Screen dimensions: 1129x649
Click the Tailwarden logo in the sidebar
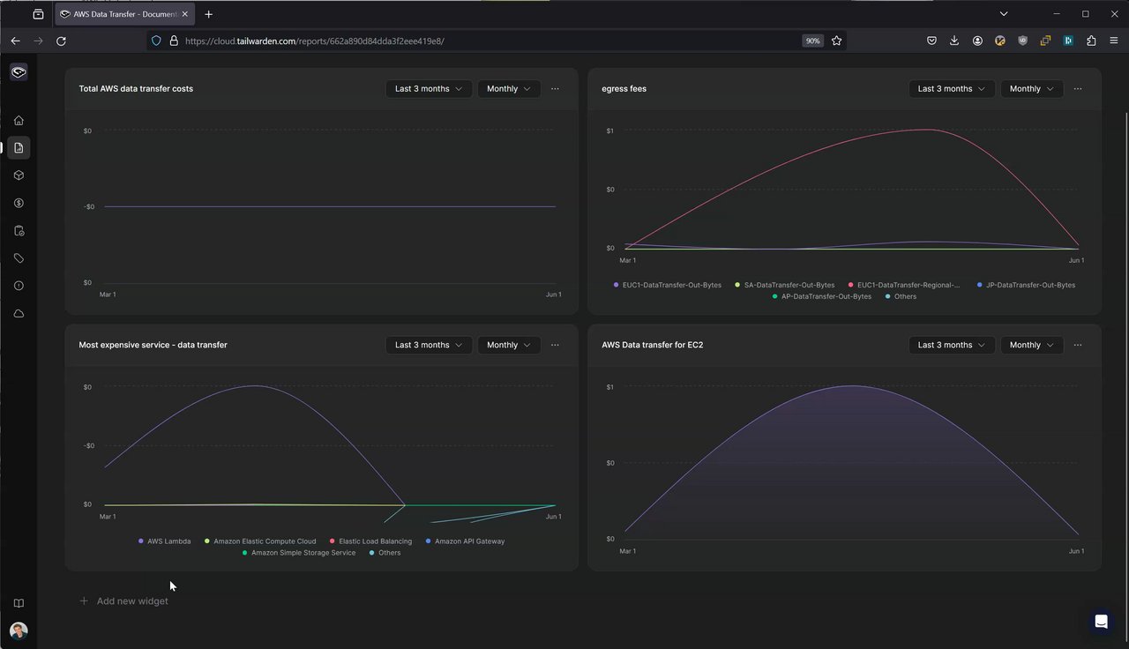click(19, 72)
